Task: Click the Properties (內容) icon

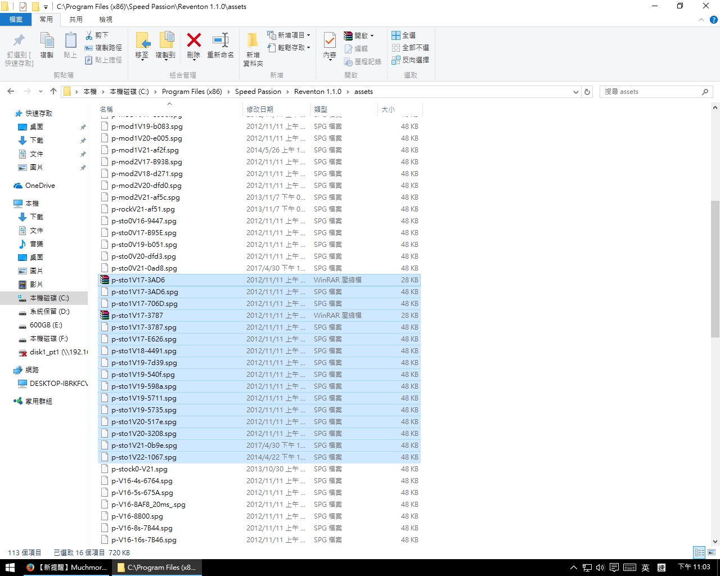Action: (x=330, y=40)
